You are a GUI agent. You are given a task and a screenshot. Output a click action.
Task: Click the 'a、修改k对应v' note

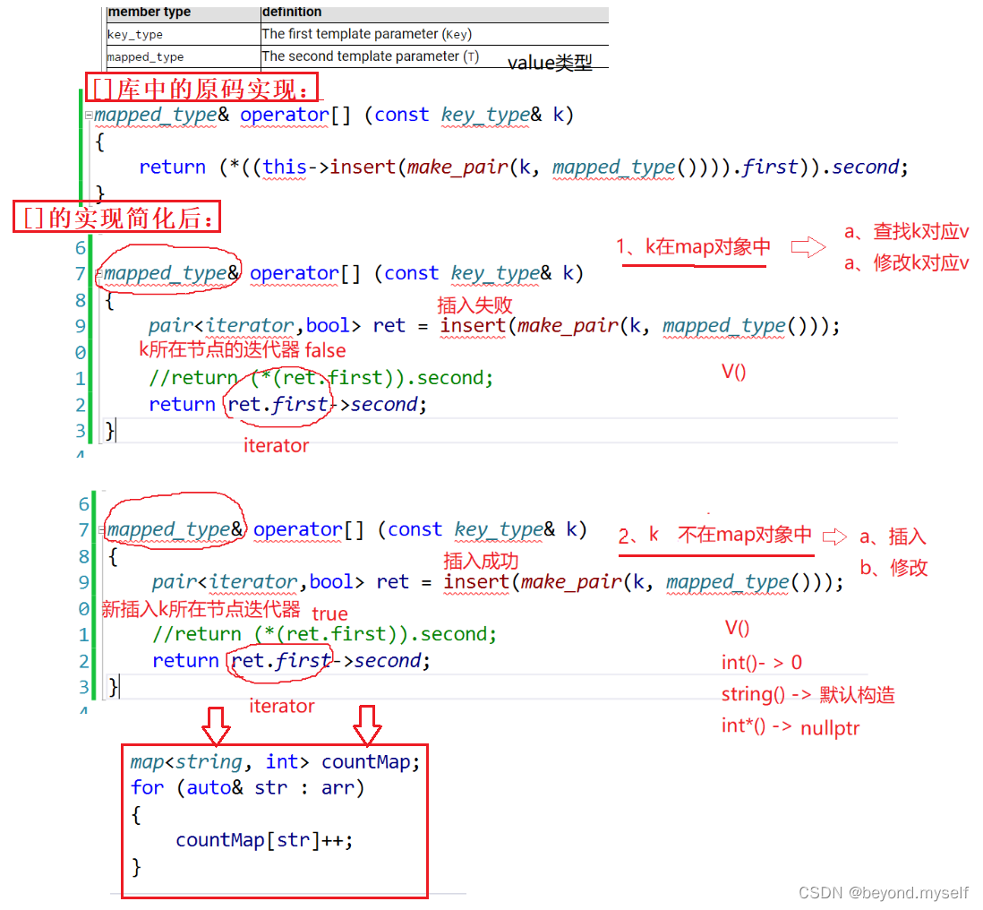(x=907, y=262)
